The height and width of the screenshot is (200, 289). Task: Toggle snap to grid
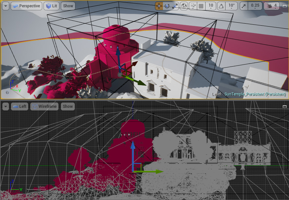pos(201,5)
